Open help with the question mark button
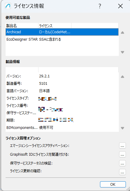 click(100, 6)
